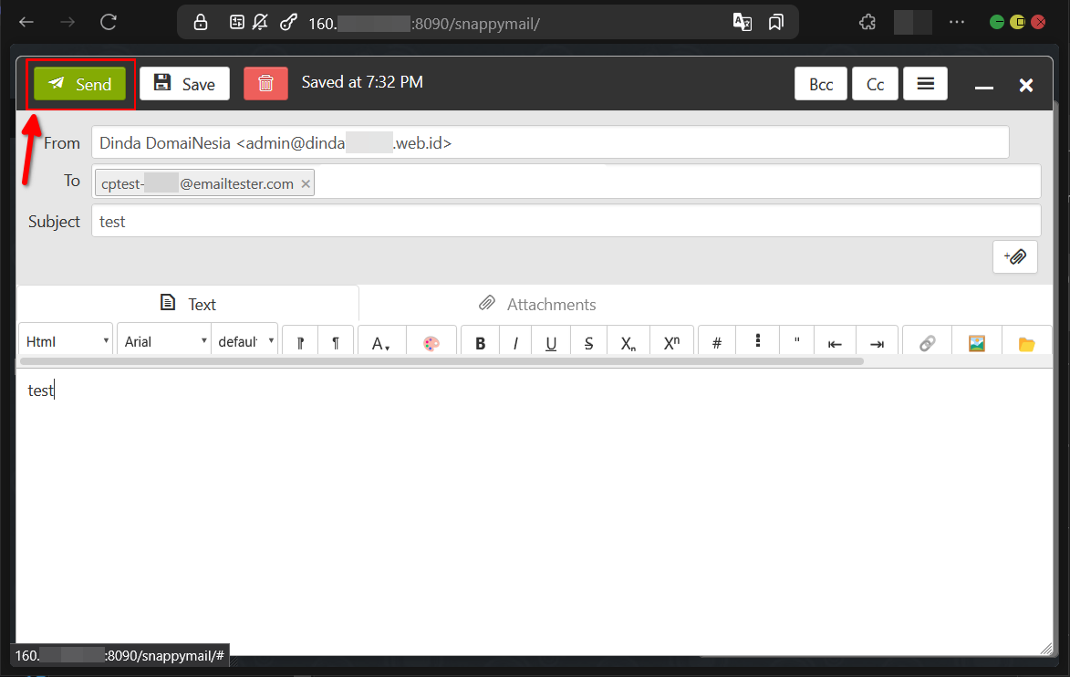This screenshot has width=1070, height=677.
Task: Delete draft with the red trash icon
Action: [265, 84]
